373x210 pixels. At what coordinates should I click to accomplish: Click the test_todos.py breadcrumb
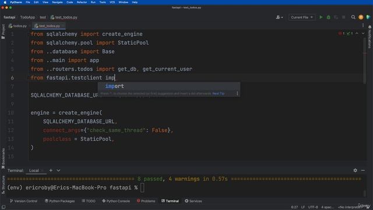tap(64, 17)
